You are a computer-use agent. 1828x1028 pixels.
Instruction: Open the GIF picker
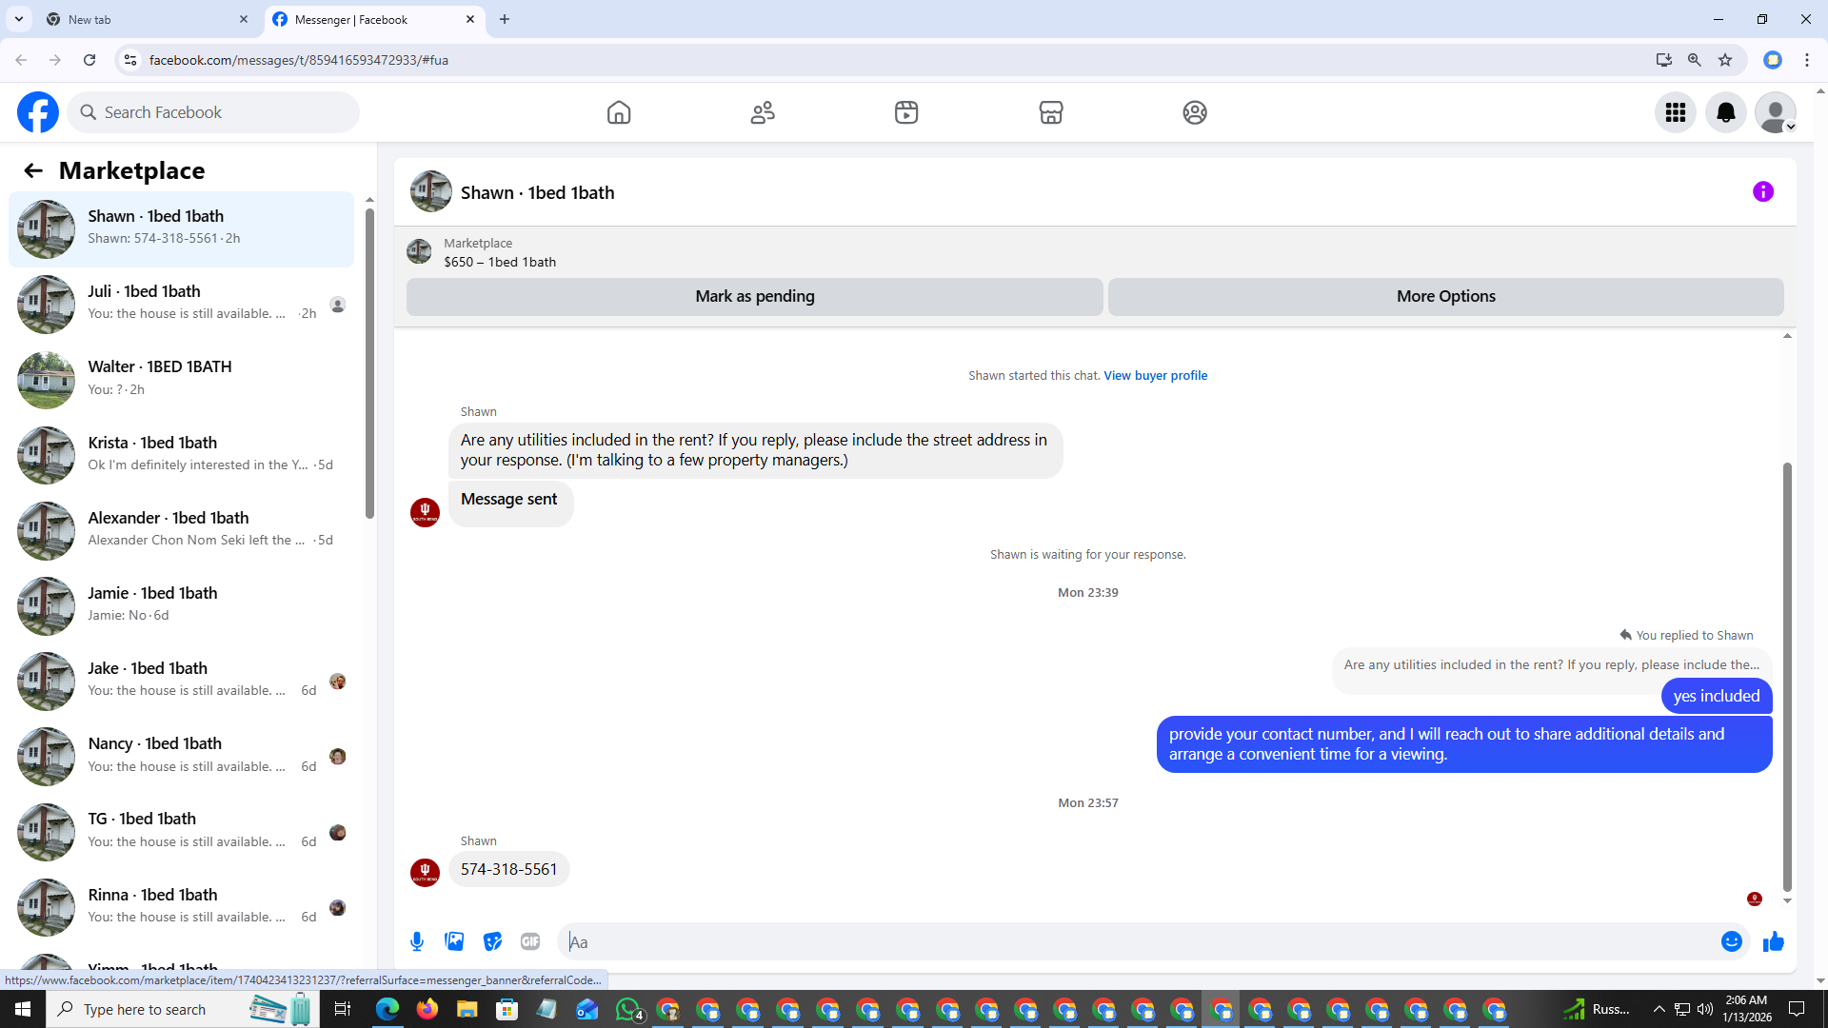(530, 941)
